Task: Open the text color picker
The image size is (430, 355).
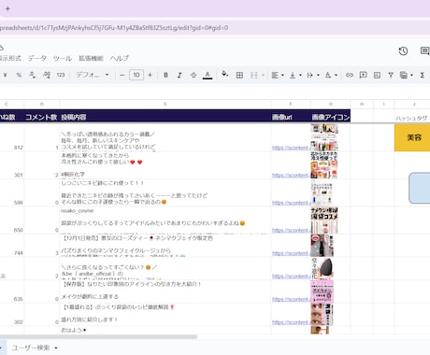Action: [208, 75]
